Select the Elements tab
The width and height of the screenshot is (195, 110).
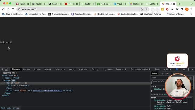16,69
